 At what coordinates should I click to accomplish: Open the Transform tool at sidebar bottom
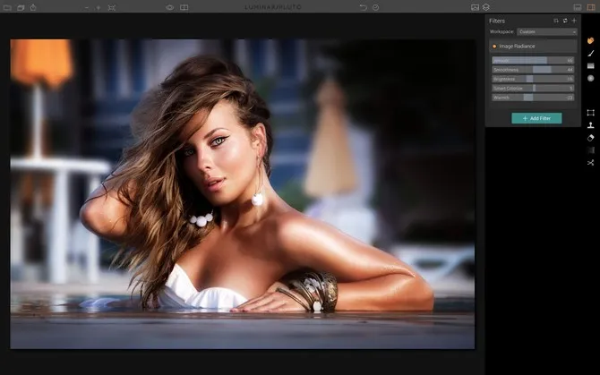(591, 163)
